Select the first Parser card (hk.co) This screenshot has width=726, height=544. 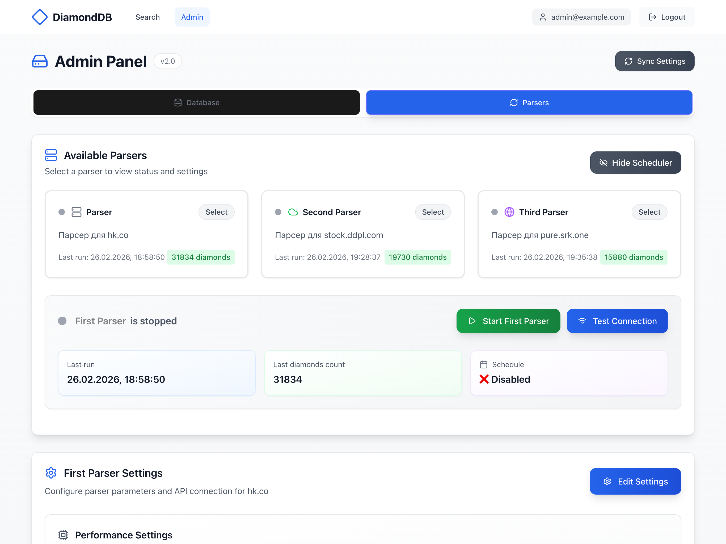coord(216,212)
